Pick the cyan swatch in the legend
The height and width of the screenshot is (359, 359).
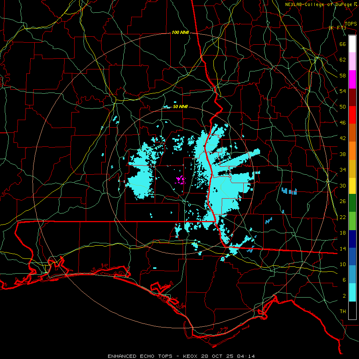(352, 292)
